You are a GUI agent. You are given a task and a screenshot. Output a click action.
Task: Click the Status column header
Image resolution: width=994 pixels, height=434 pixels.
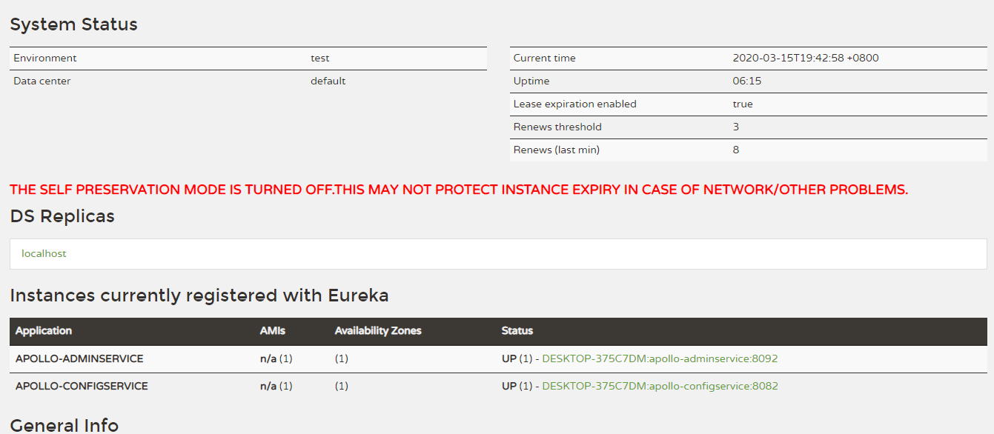pyautogui.click(x=517, y=330)
